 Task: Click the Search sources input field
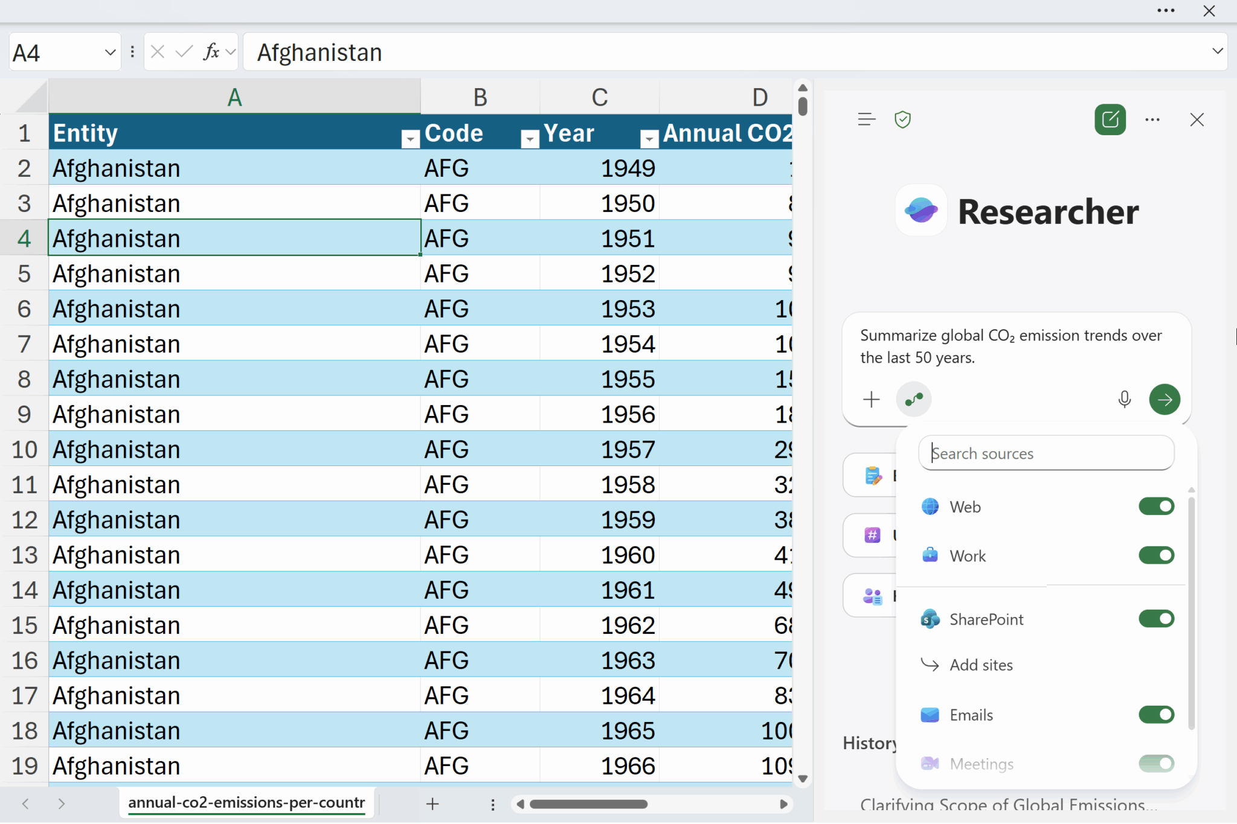click(x=1046, y=453)
